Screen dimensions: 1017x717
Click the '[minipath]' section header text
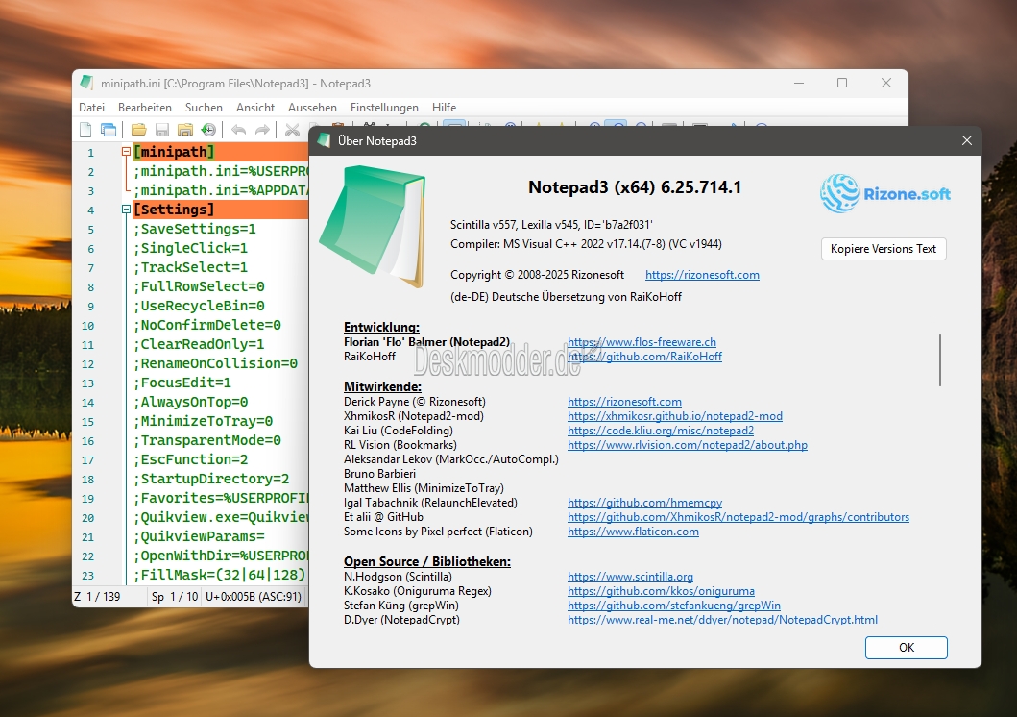pos(174,152)
